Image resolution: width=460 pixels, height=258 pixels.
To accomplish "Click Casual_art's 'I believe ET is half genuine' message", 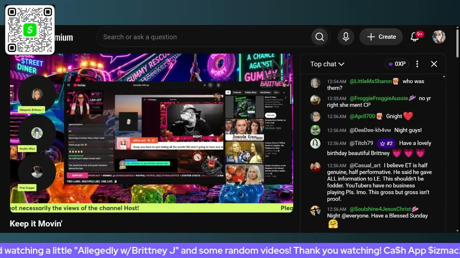I will (x=379, y=182).
